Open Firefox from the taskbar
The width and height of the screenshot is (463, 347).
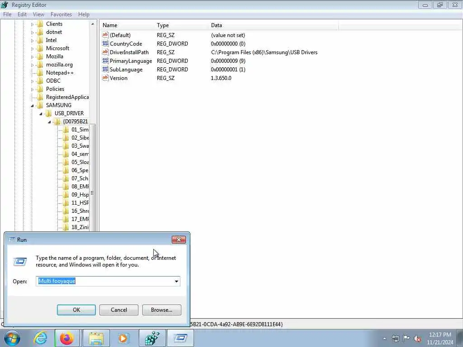(x=67, y=338)
